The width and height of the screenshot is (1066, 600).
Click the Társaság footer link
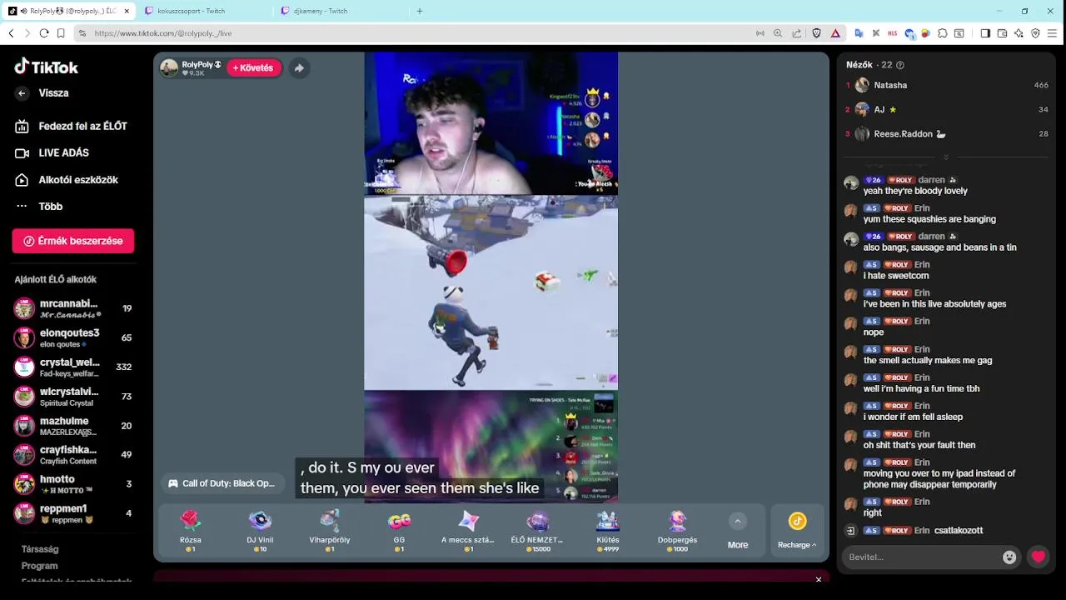coord(40,549)
